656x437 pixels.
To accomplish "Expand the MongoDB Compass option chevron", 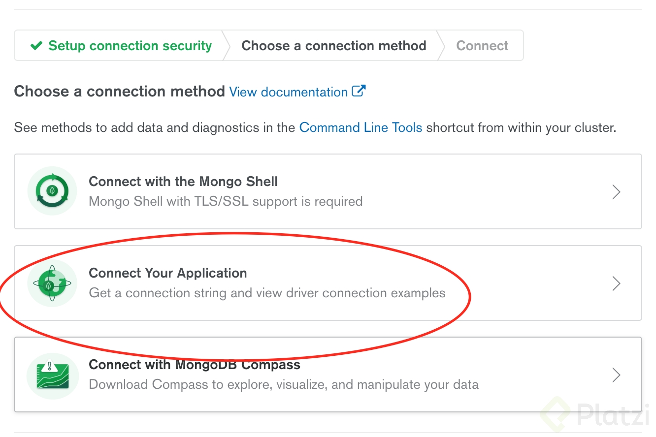I will [616, 375].
